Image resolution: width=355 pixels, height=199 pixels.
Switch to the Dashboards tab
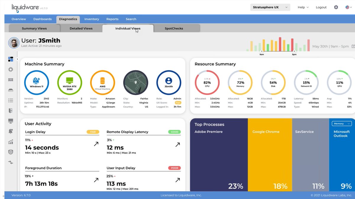(42, 19)
